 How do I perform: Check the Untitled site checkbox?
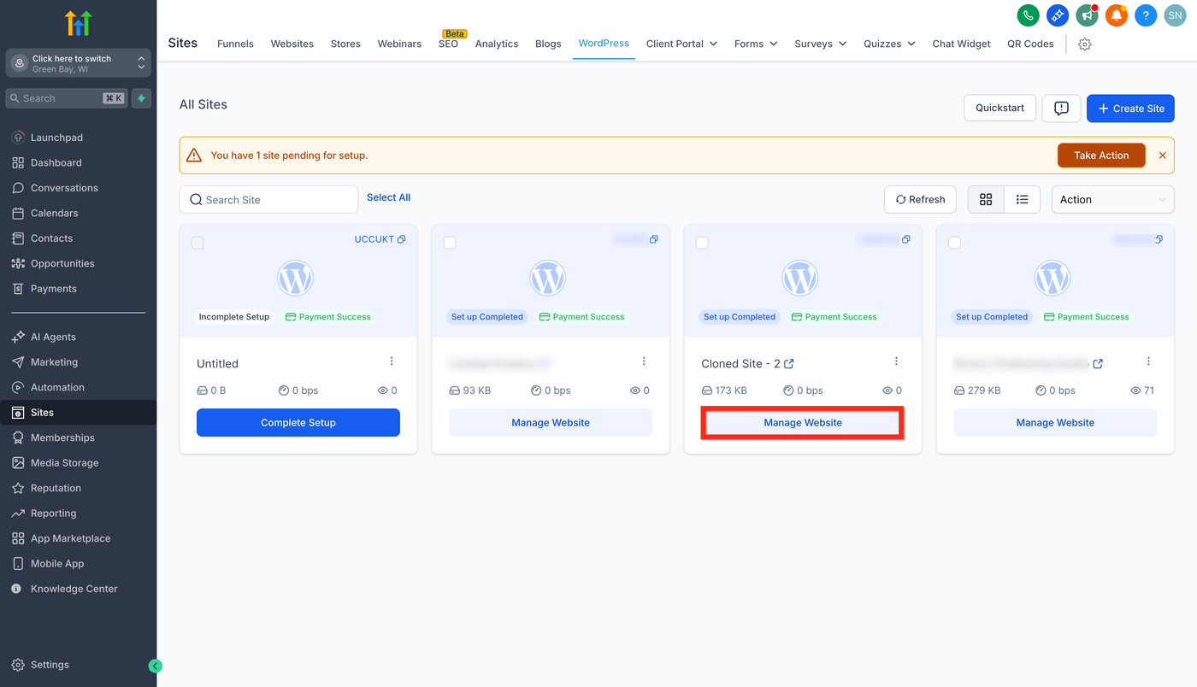(198, 243)
